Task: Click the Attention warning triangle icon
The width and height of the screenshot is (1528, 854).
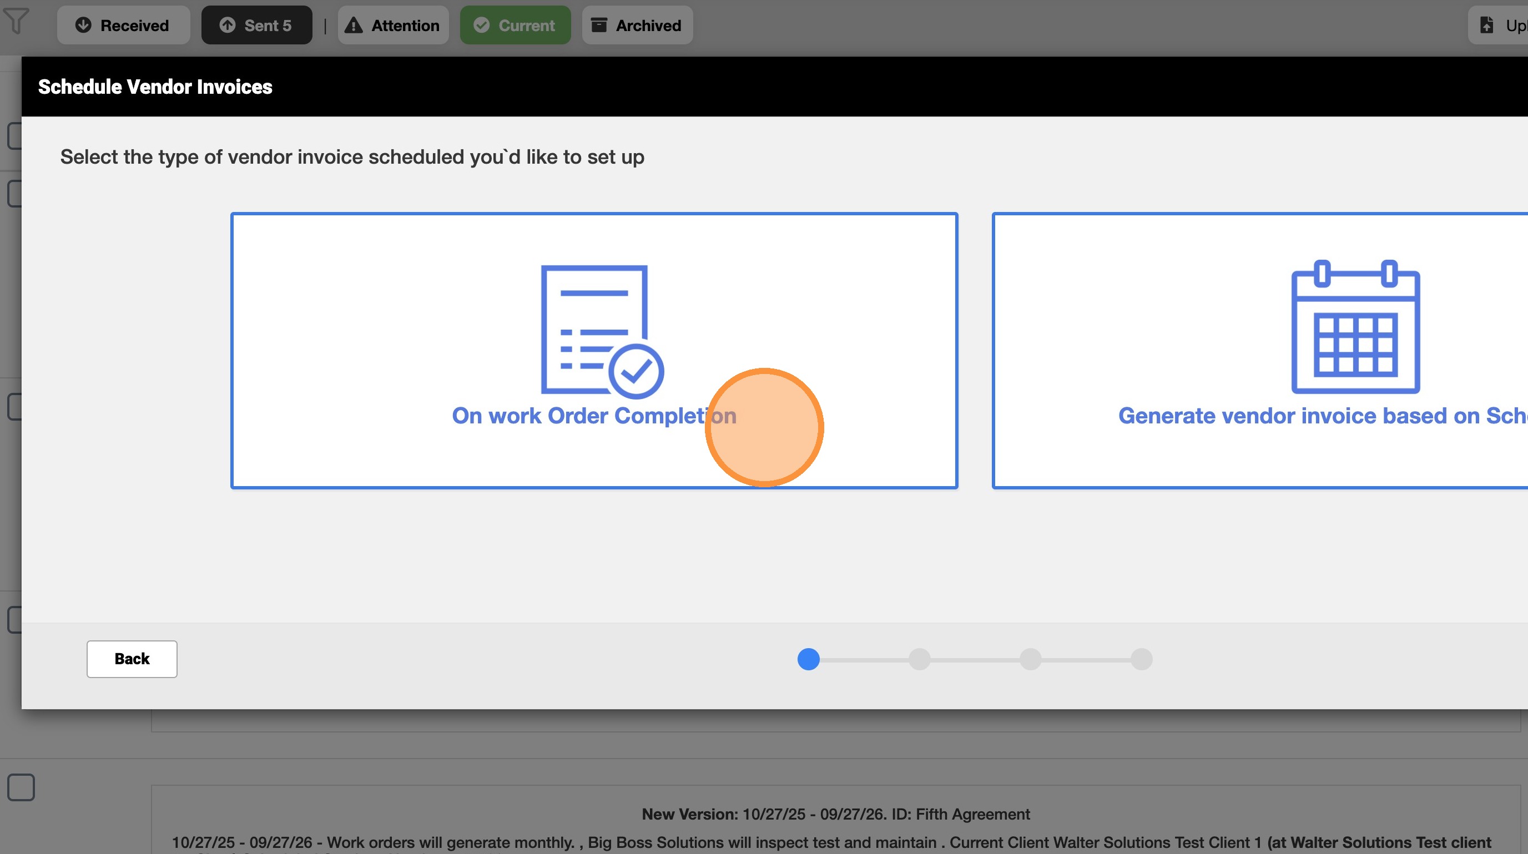Action: pos(354,26)
